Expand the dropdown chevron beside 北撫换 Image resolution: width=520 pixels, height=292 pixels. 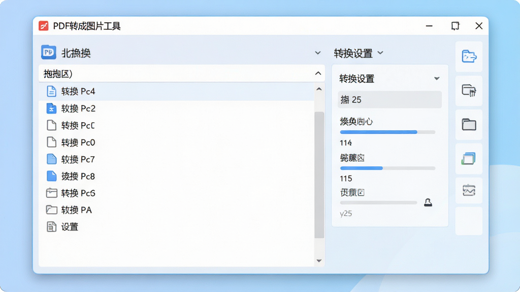[318, 53]
